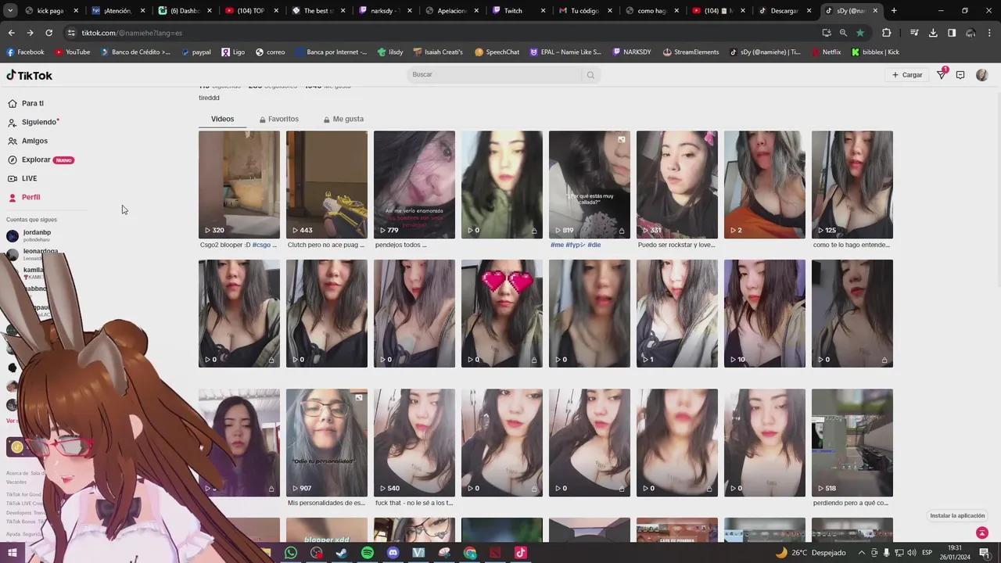
Task: Open the Me gusta tab
Action: click(343, 119)
